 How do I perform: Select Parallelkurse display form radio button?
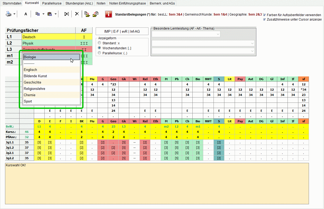click(x=99, y=53)
